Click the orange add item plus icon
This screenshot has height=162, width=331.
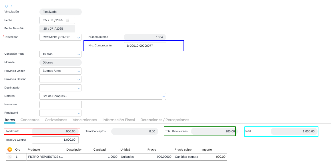pyautogui.click(x=10, y=149)
